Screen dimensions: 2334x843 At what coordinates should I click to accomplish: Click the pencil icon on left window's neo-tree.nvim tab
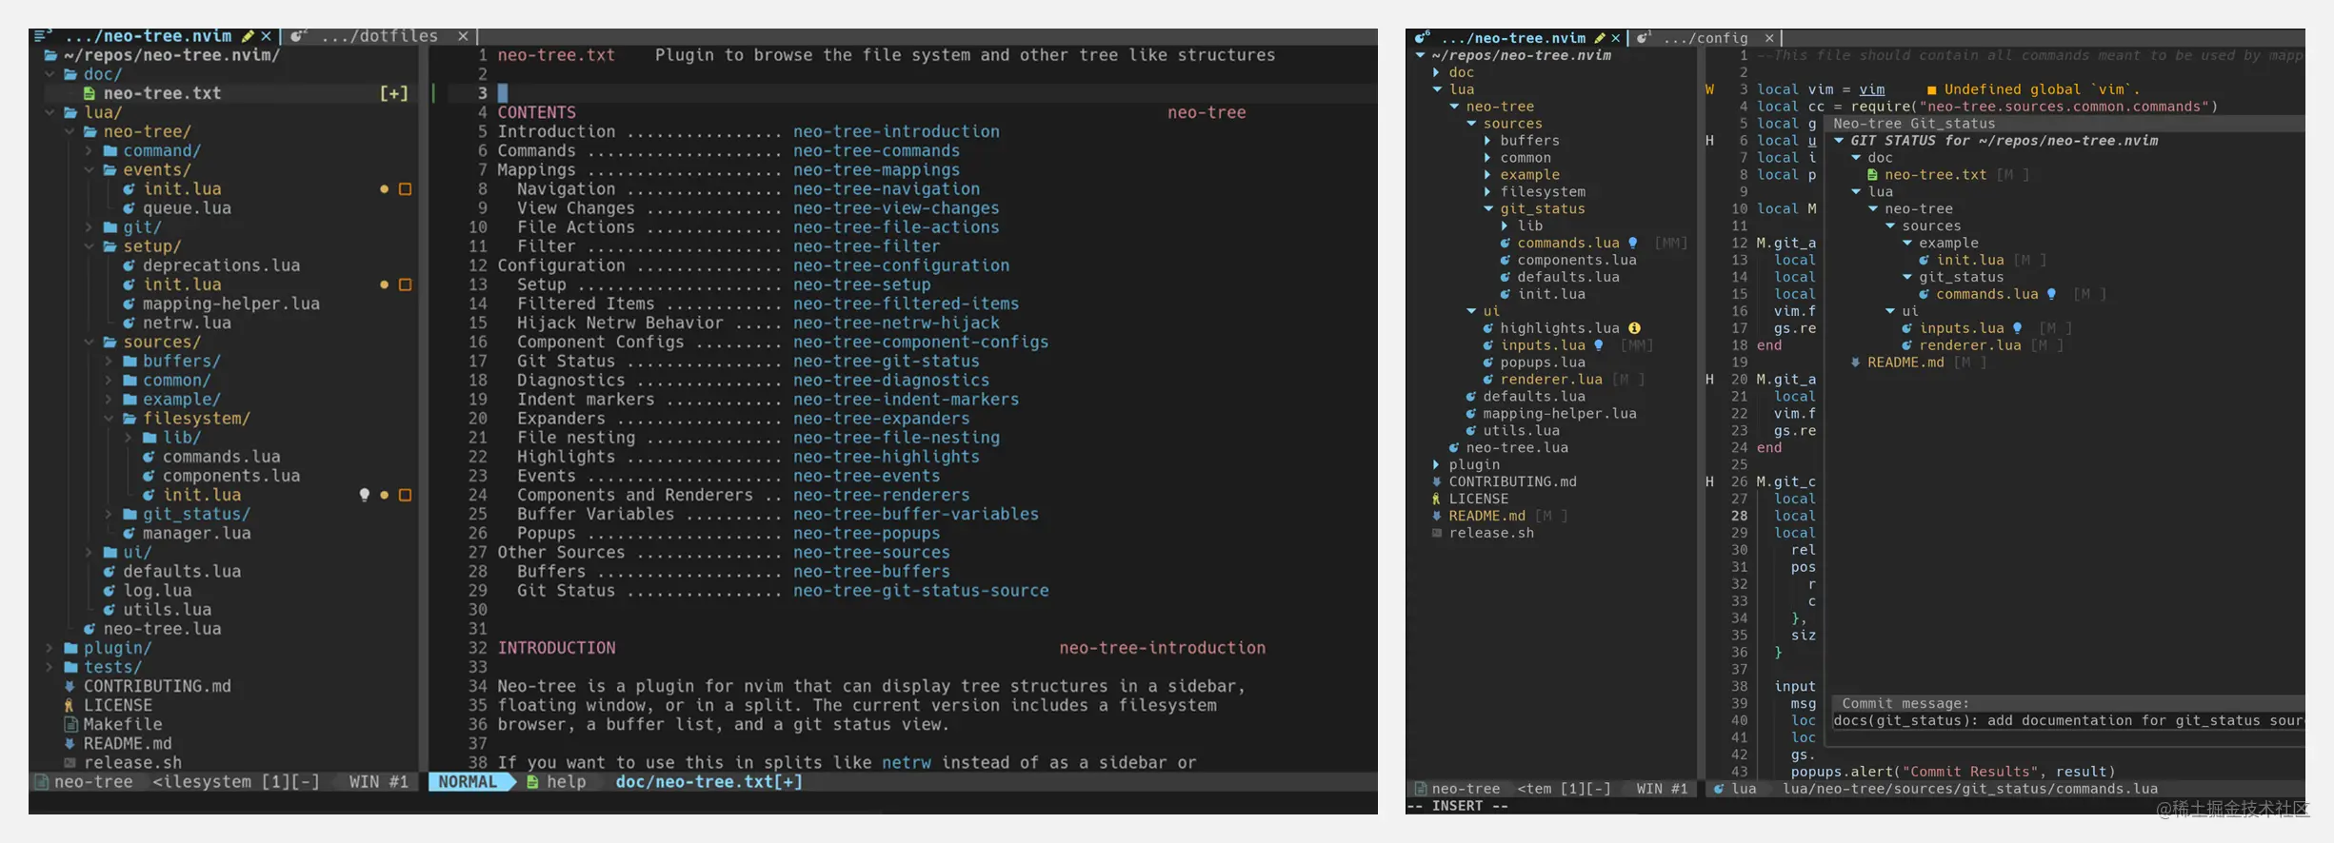tap(248, 36)
